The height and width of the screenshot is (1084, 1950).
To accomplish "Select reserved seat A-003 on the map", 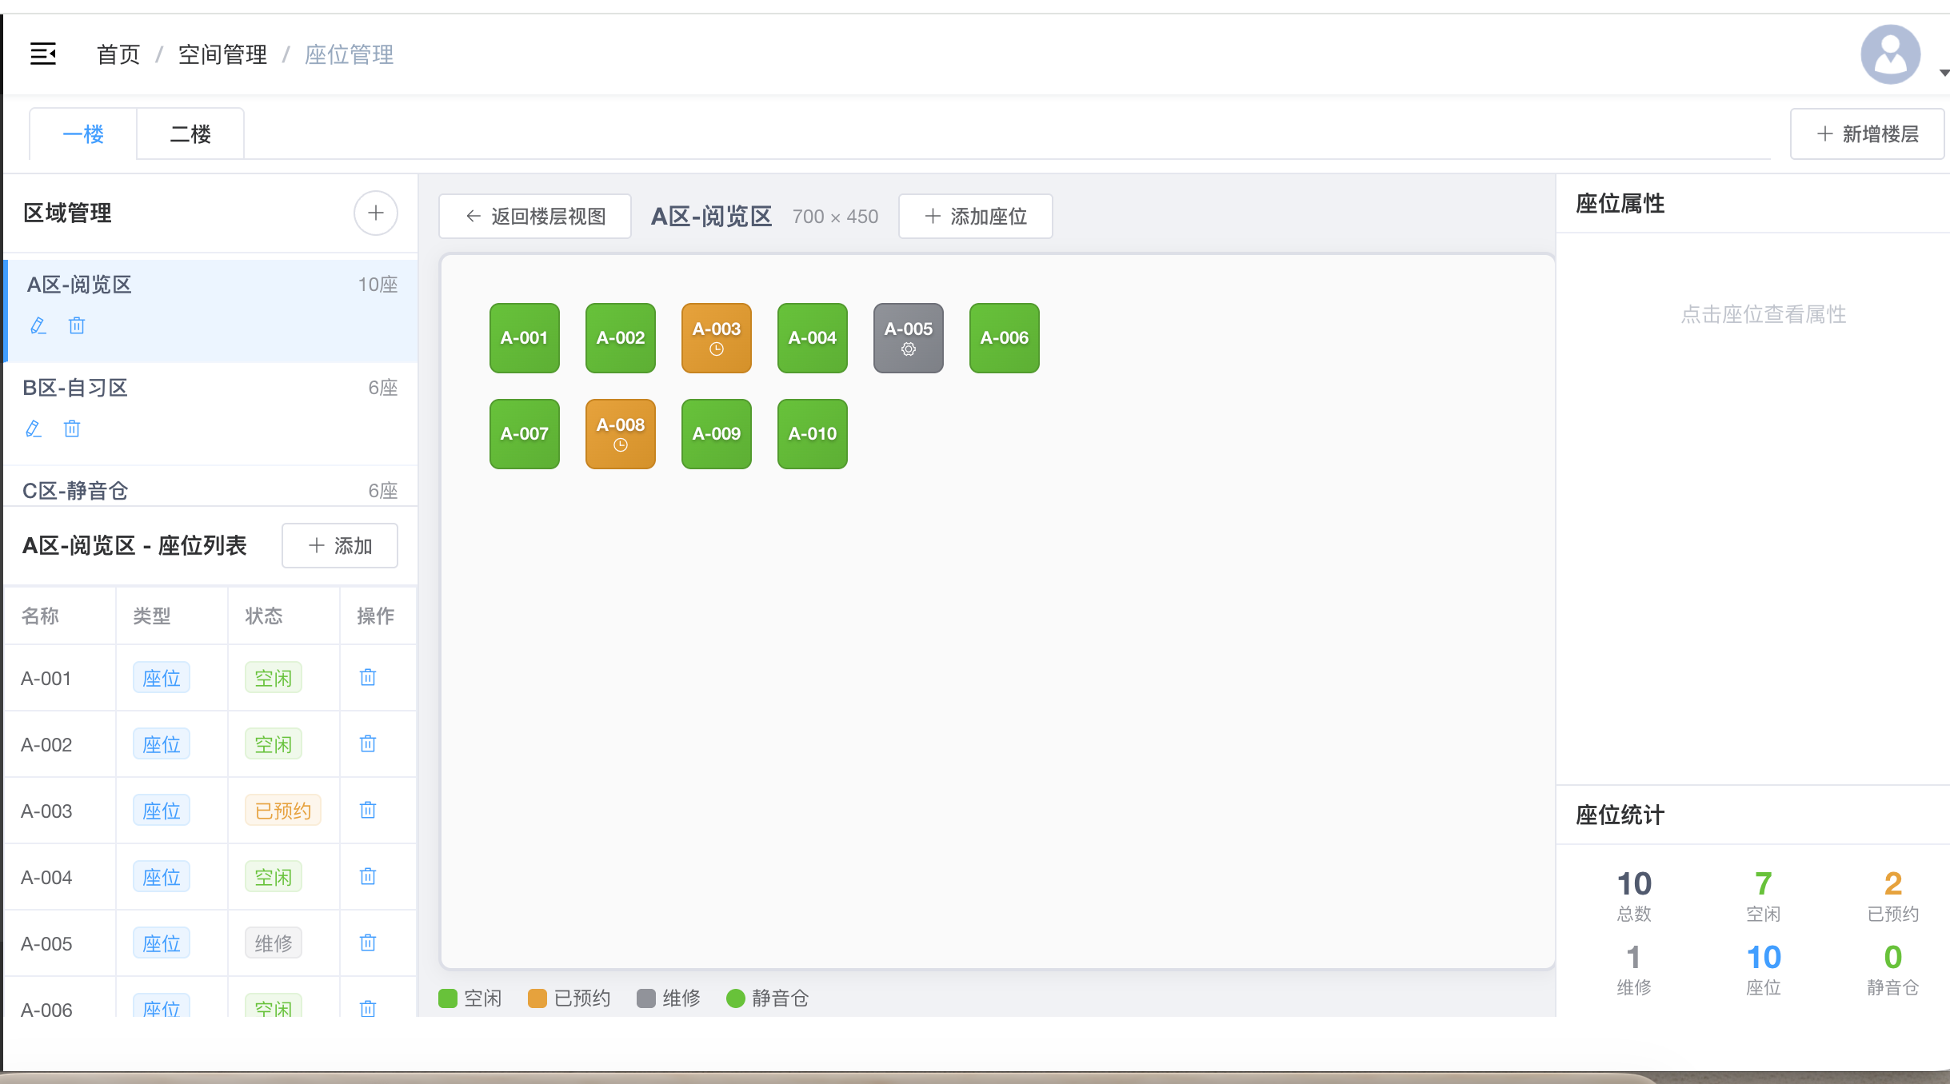I will (717, 338).
